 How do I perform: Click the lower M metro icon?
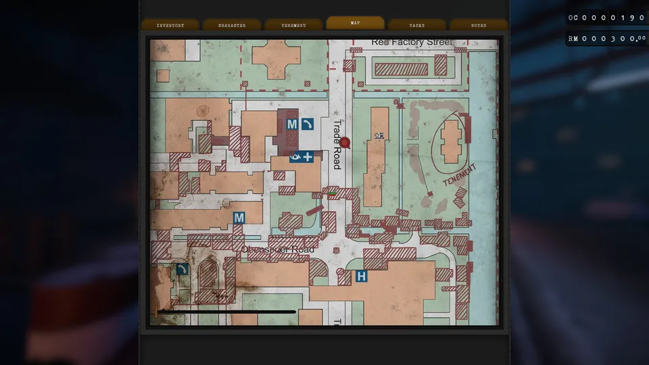pos(239,218)
